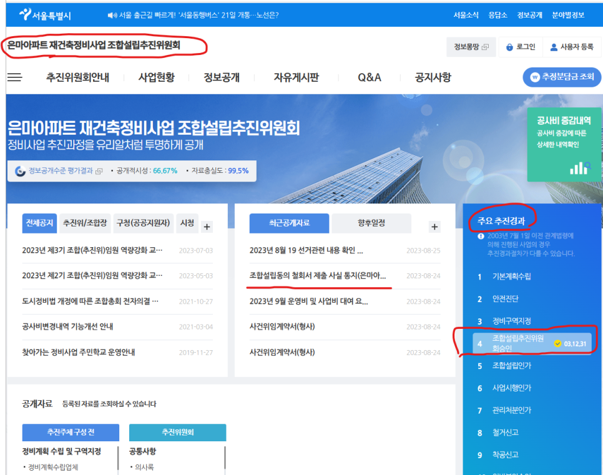Open 자유게시판 menu
The height and width of the screenshot is (475, 603).
(x=296, y=77)
